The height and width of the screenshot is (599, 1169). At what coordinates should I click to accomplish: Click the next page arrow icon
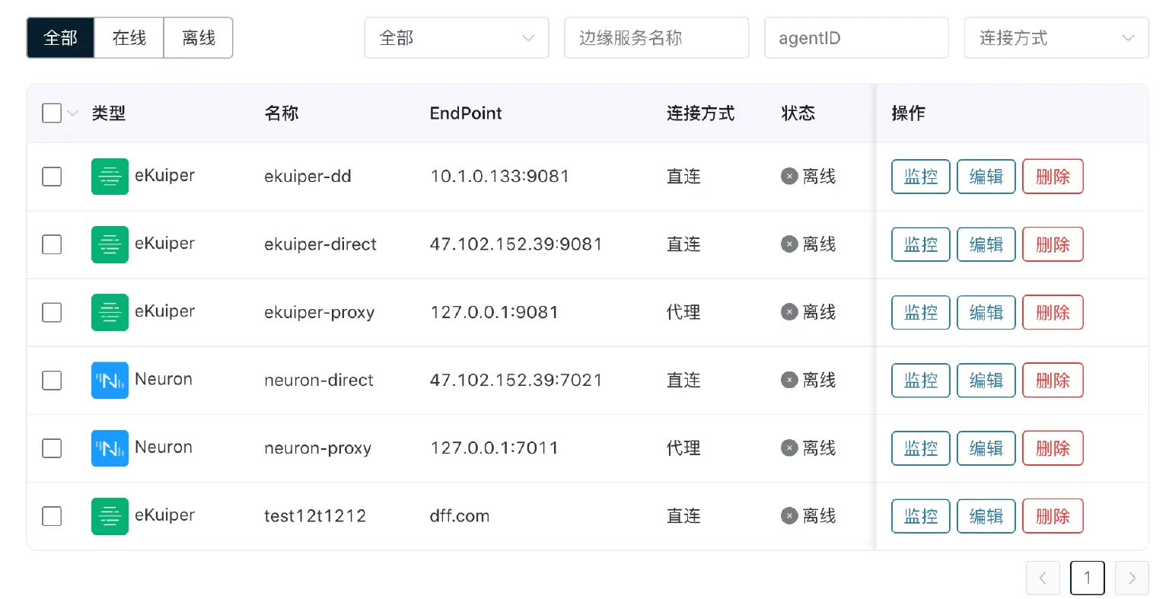1132,578
